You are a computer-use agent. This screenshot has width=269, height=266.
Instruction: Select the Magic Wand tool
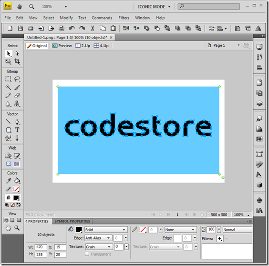8,87
